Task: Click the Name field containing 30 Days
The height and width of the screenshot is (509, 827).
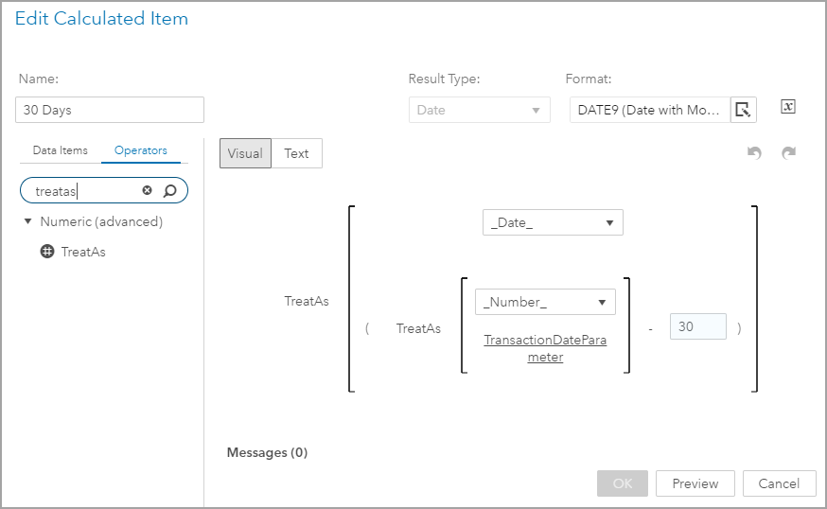Action: tap(110, 110)
